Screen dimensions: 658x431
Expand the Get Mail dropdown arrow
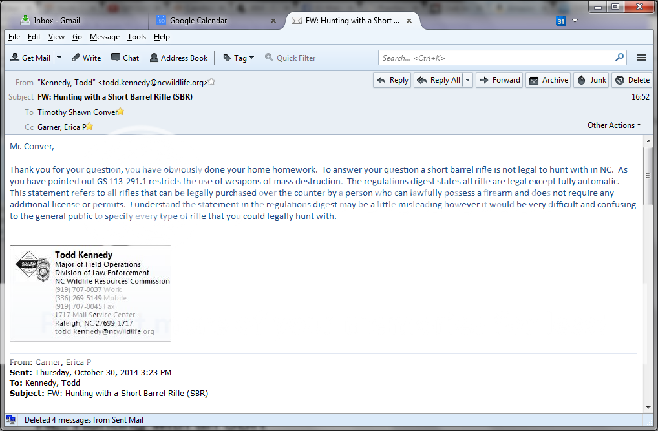point(59,58)
